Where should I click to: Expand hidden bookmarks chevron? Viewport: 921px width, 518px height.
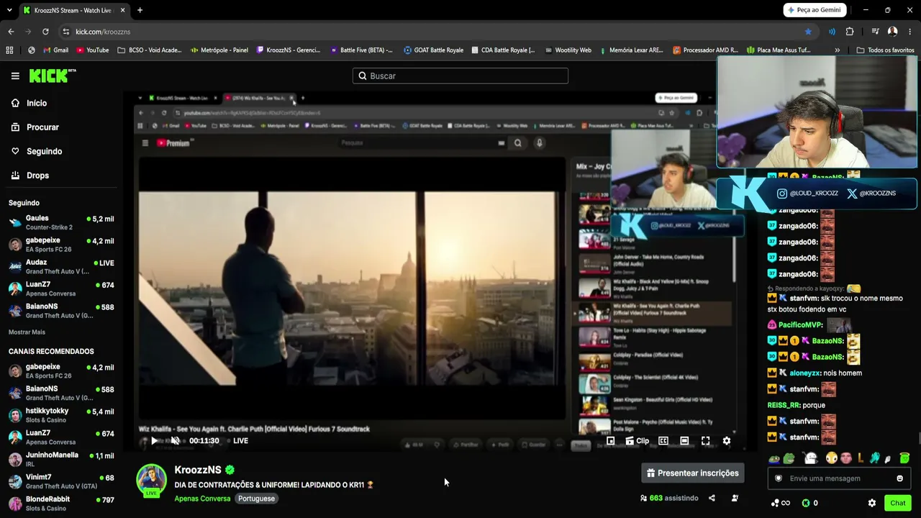[x=837, y=50]
